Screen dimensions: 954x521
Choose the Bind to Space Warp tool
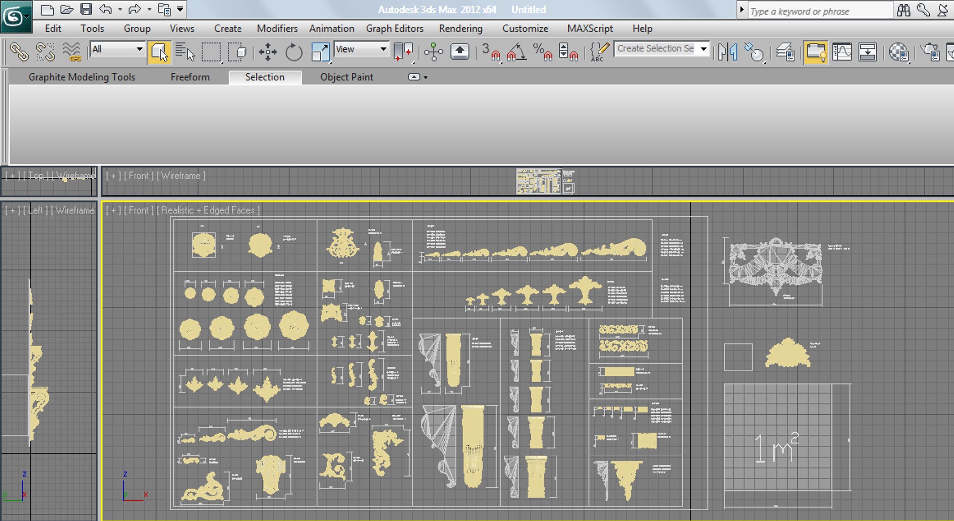pos(72,52)
